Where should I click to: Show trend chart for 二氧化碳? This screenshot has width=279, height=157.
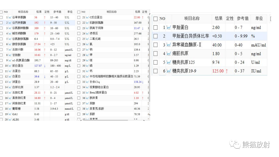(87, 39)
